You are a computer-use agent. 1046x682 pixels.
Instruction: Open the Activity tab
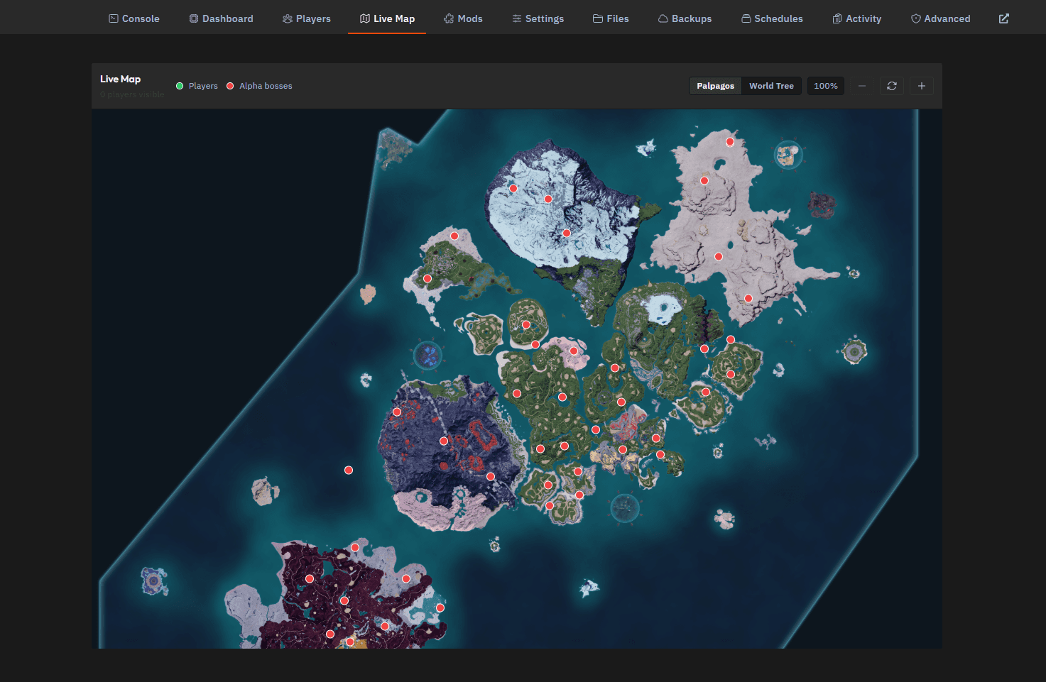coord(856,18)
